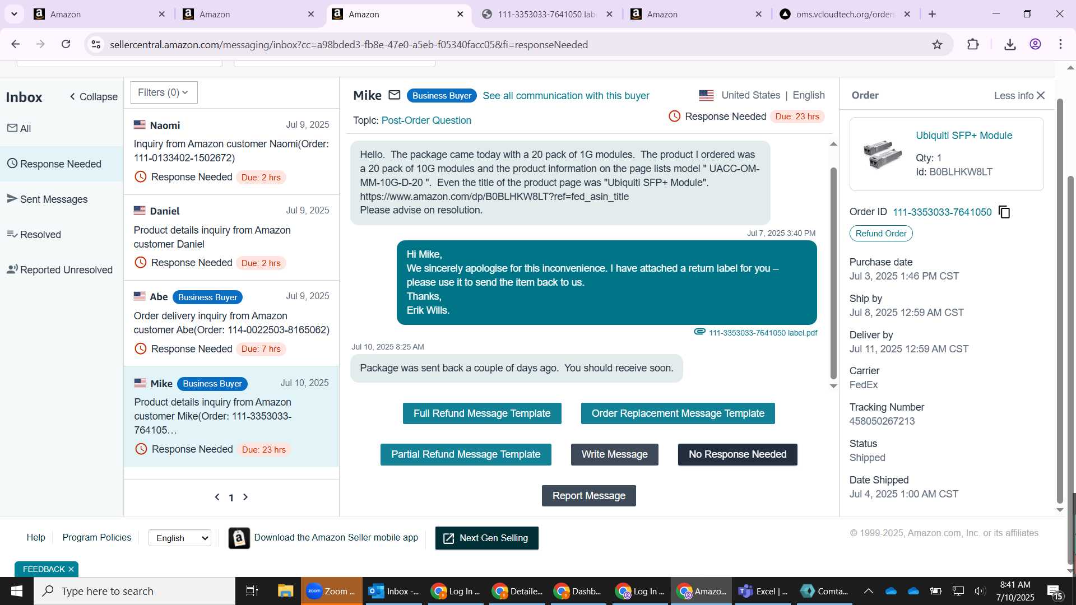The width and height of the screenshot is (1076, 605).
Task: Click the Refund Order button
Action: (880, 234)
